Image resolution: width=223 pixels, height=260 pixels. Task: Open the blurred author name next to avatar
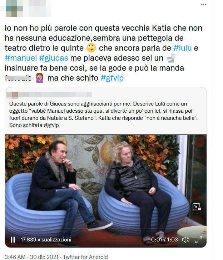point(40,9)
